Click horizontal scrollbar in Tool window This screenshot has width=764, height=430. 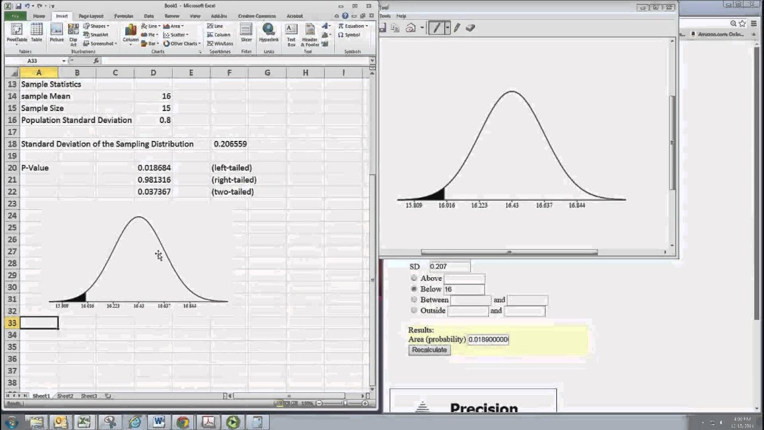[x=509, y=252]
